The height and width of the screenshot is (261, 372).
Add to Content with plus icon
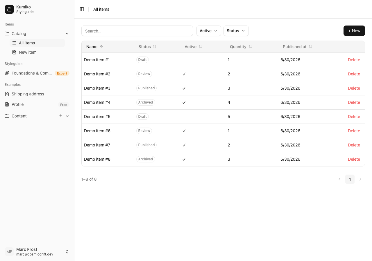click(61, 116)
